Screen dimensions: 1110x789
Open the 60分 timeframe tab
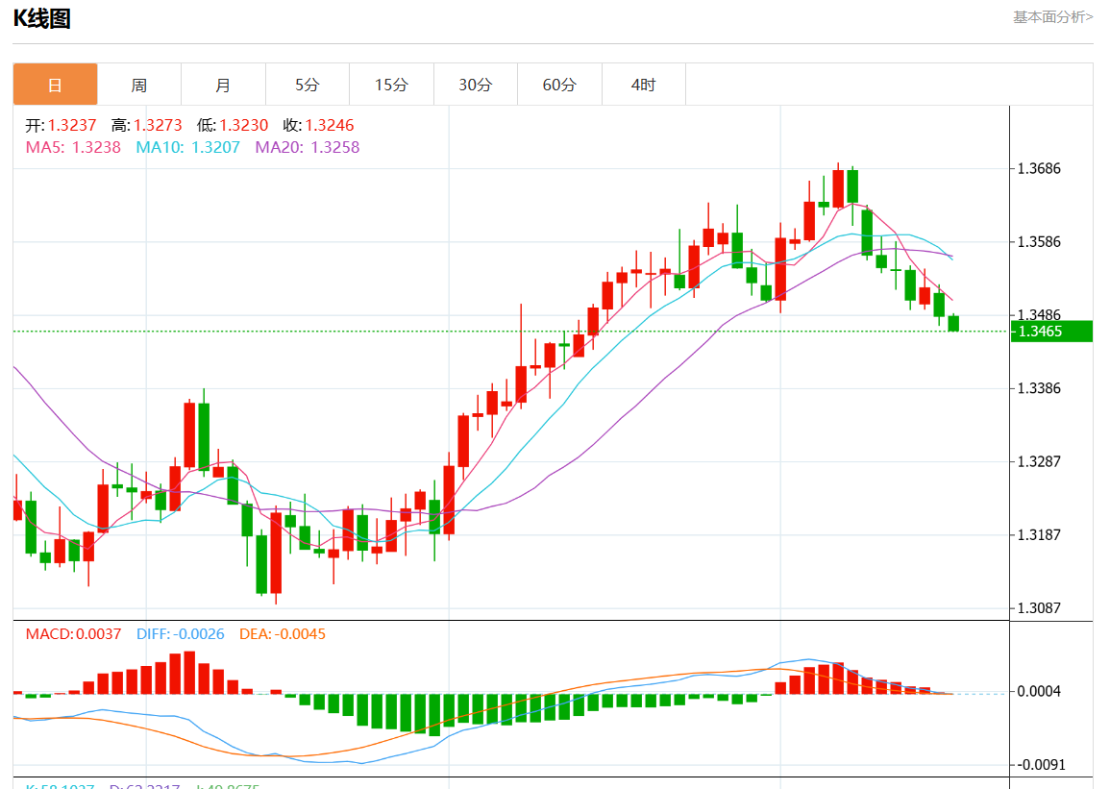(559, 85)
